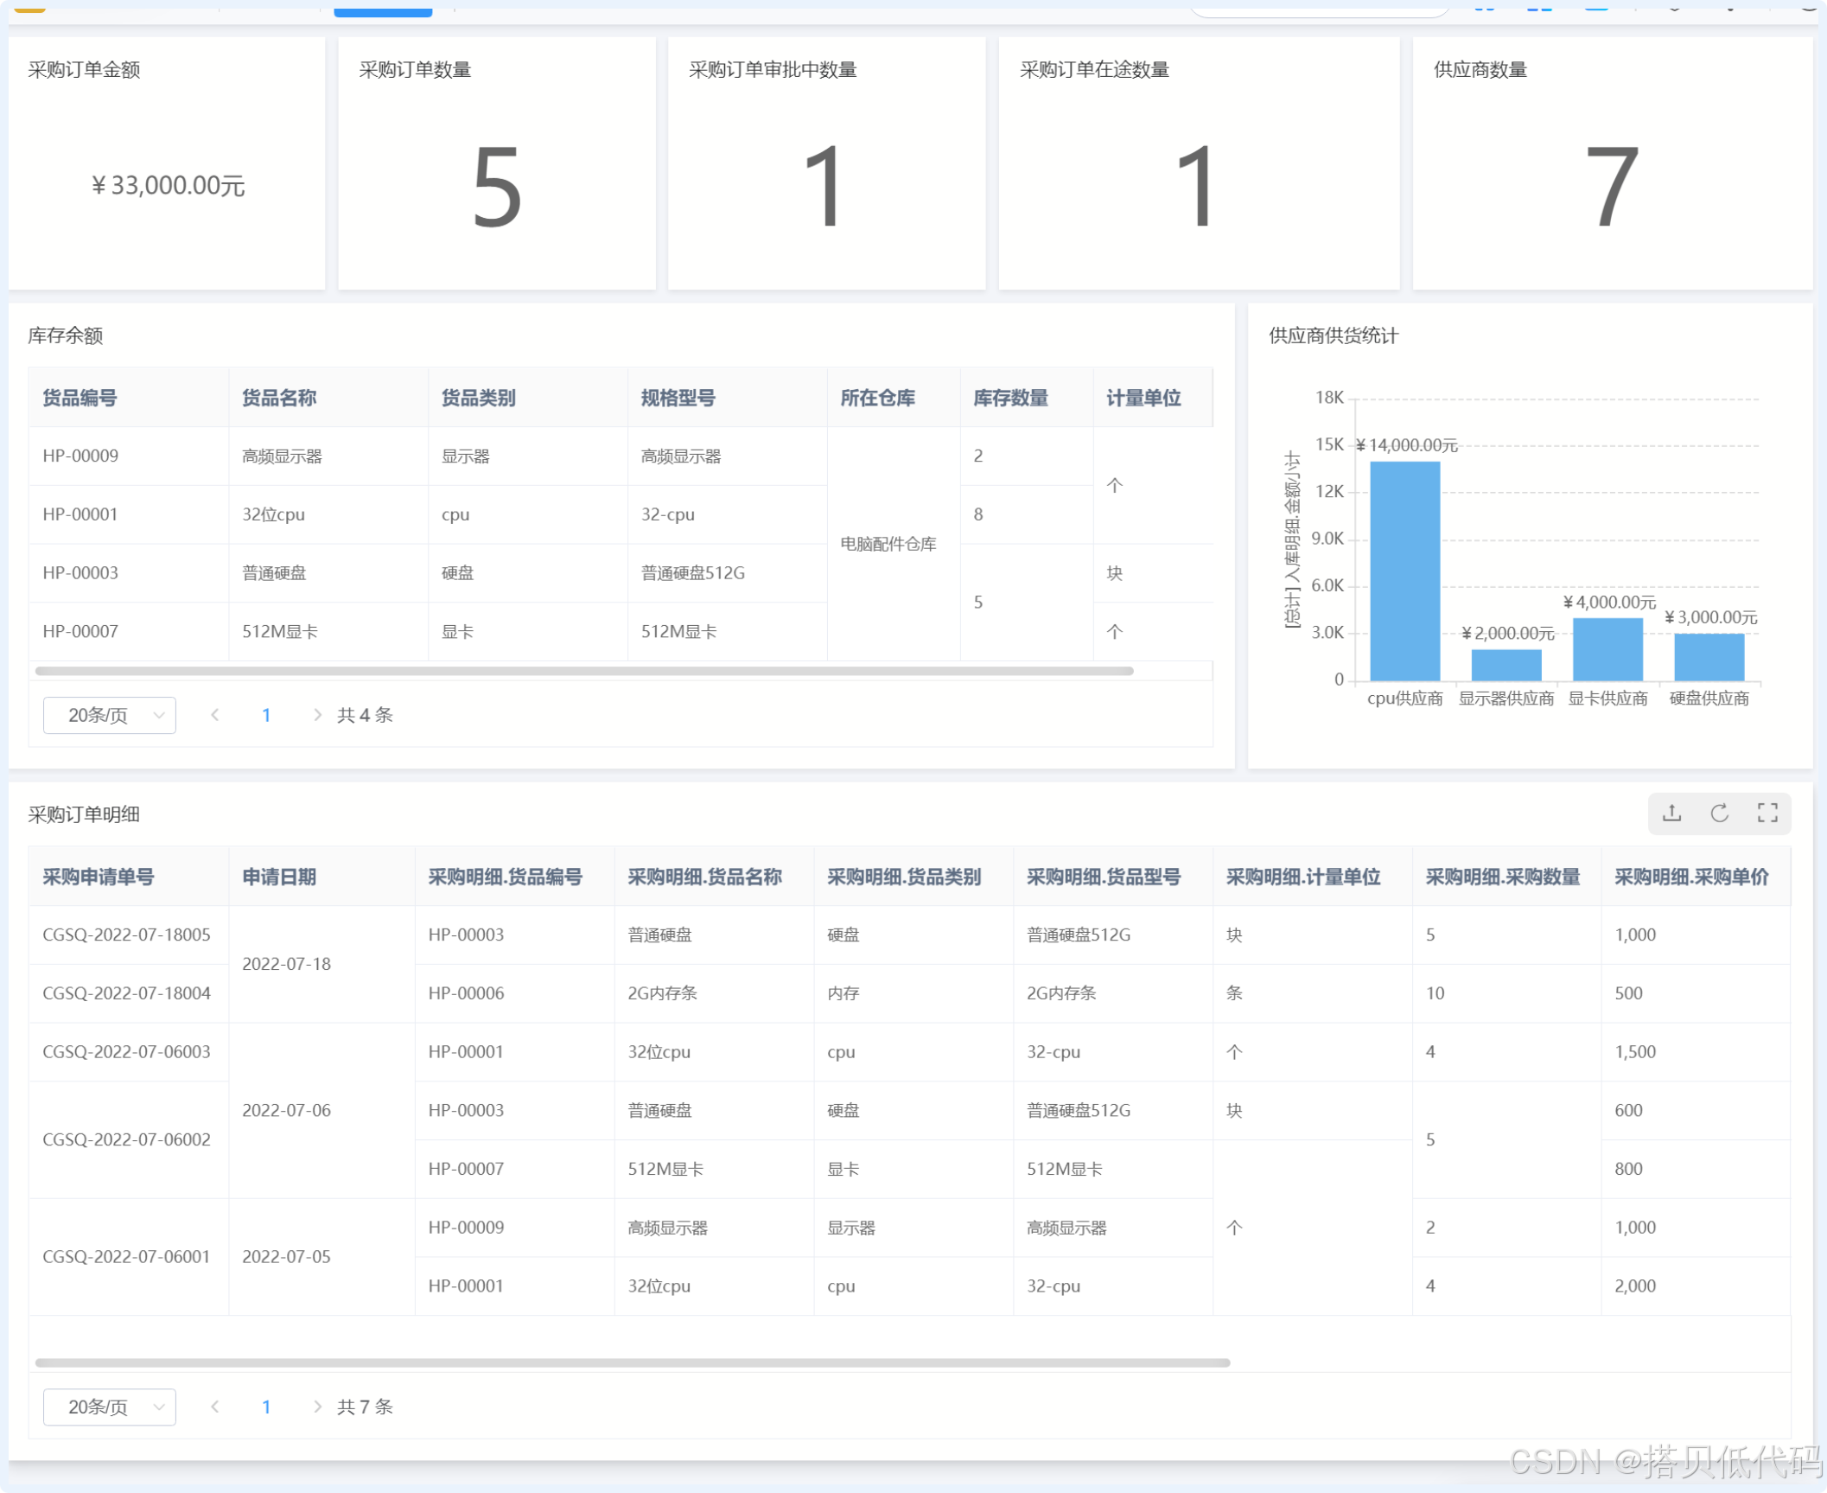The height and width of the screenshot is (1493, 1827).
Task: Click next page arrow in 采购订单明细
Action: coord(316,1407)
